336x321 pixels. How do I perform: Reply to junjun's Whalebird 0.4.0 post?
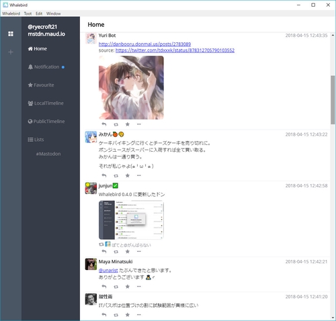tap(104, 251)
